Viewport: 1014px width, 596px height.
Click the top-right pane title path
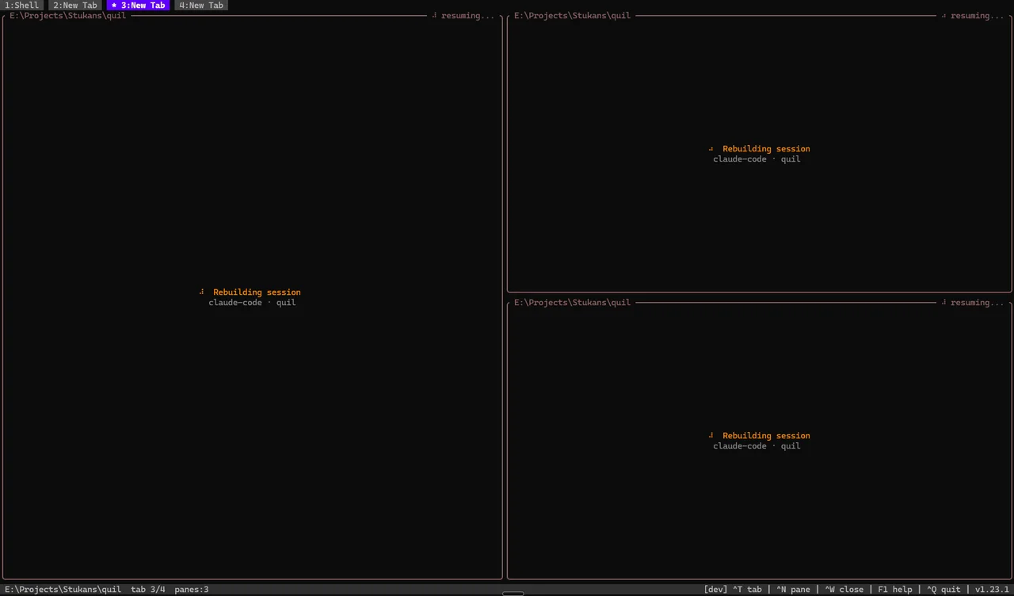tap(573, 16)
